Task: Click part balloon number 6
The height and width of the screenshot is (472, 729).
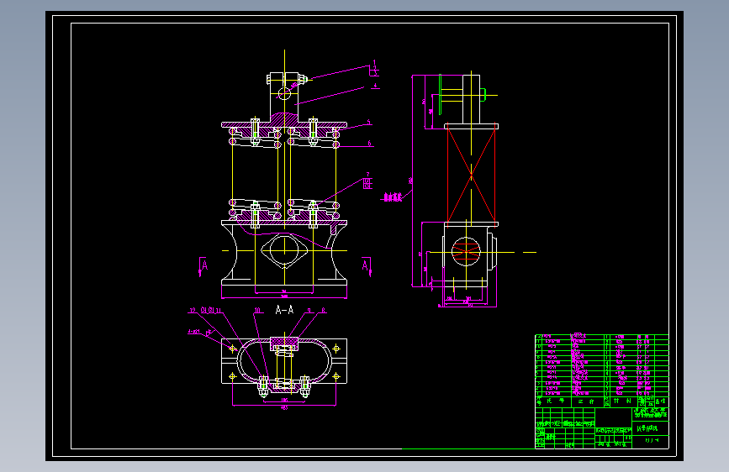Action: 370,144
